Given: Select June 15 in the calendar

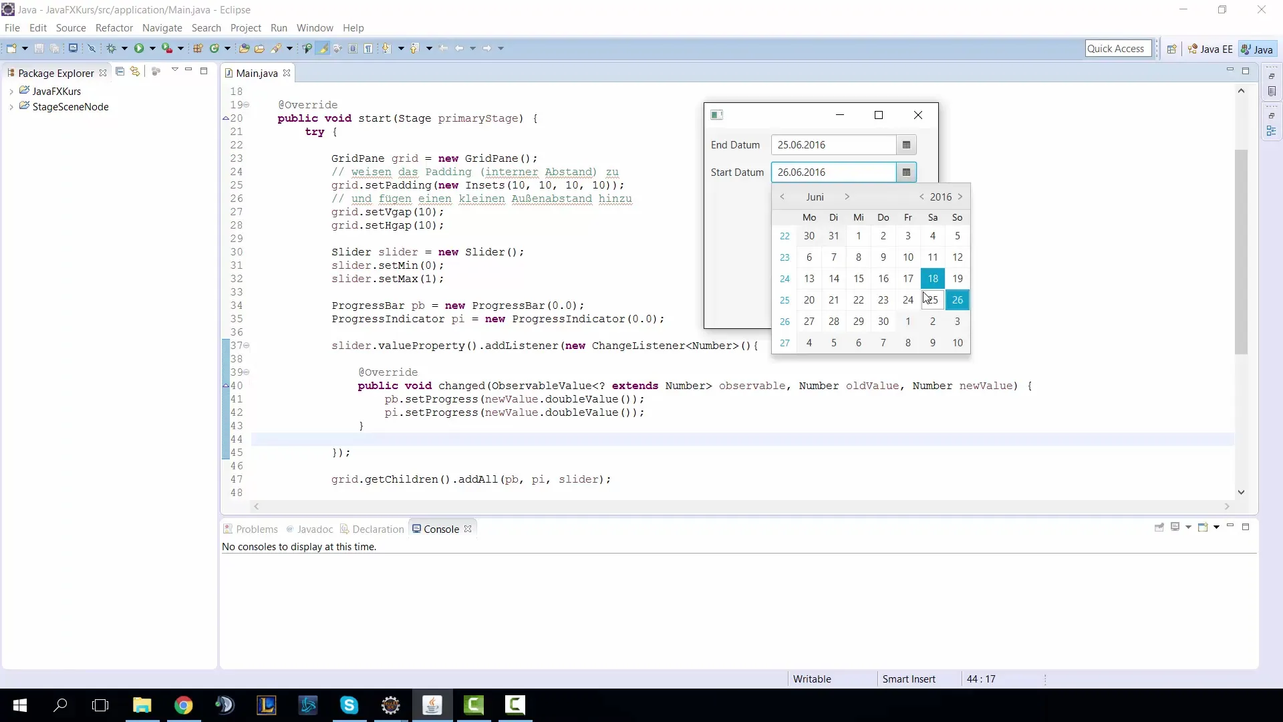Looking at the screenshot, I should pyautogui.click(x=859, y=279).
